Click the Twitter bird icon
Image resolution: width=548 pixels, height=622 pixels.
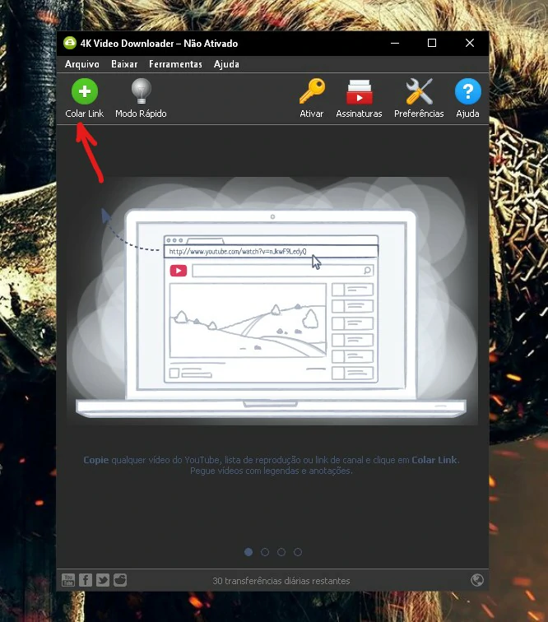(x=103, y=580)
